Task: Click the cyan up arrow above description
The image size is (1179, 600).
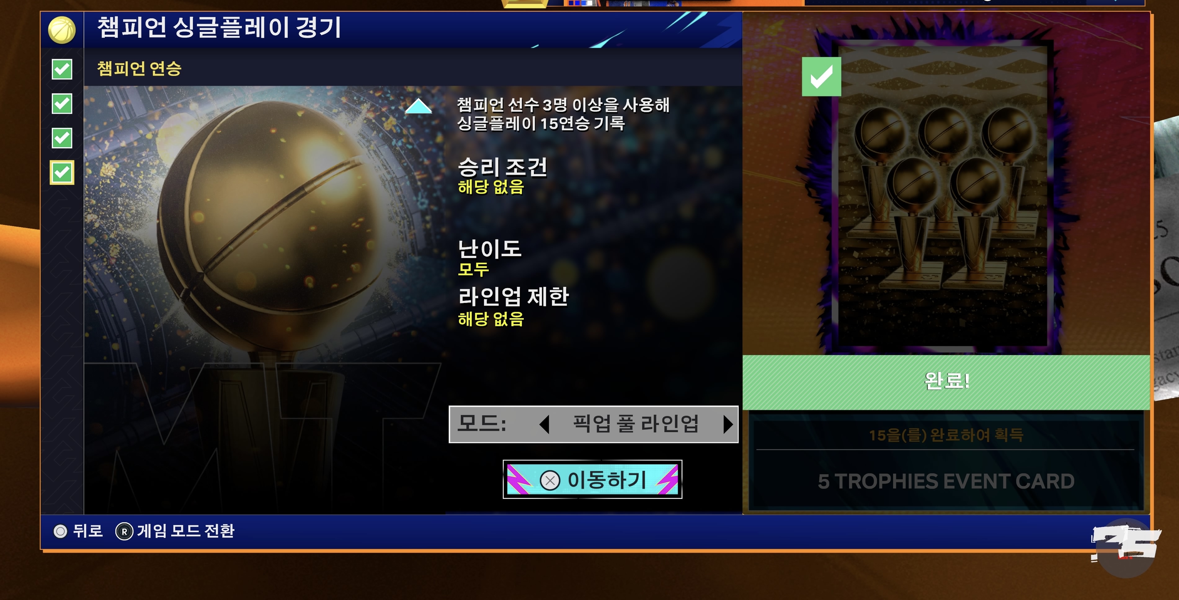Action: (x=418, y=106)
